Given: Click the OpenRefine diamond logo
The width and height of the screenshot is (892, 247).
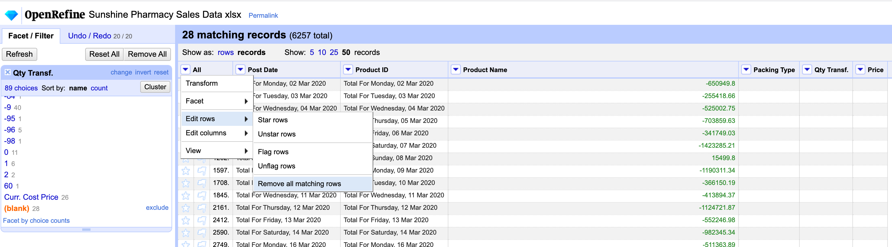Looking at the screenshot, I should (11, 15).
